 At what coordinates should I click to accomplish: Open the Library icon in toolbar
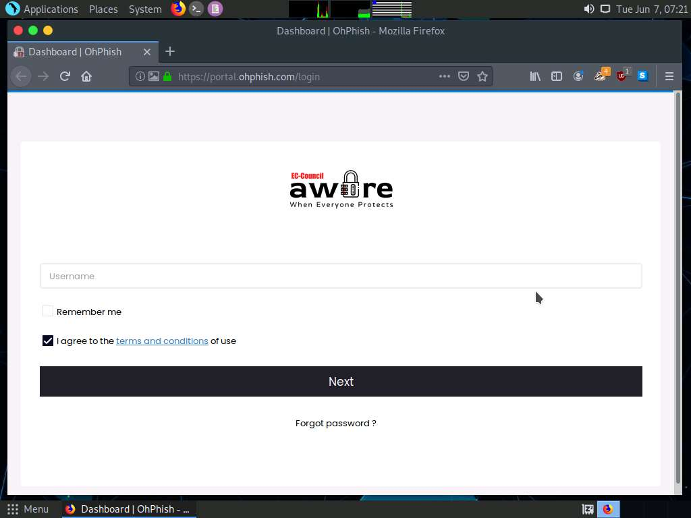tap(535, 77)
